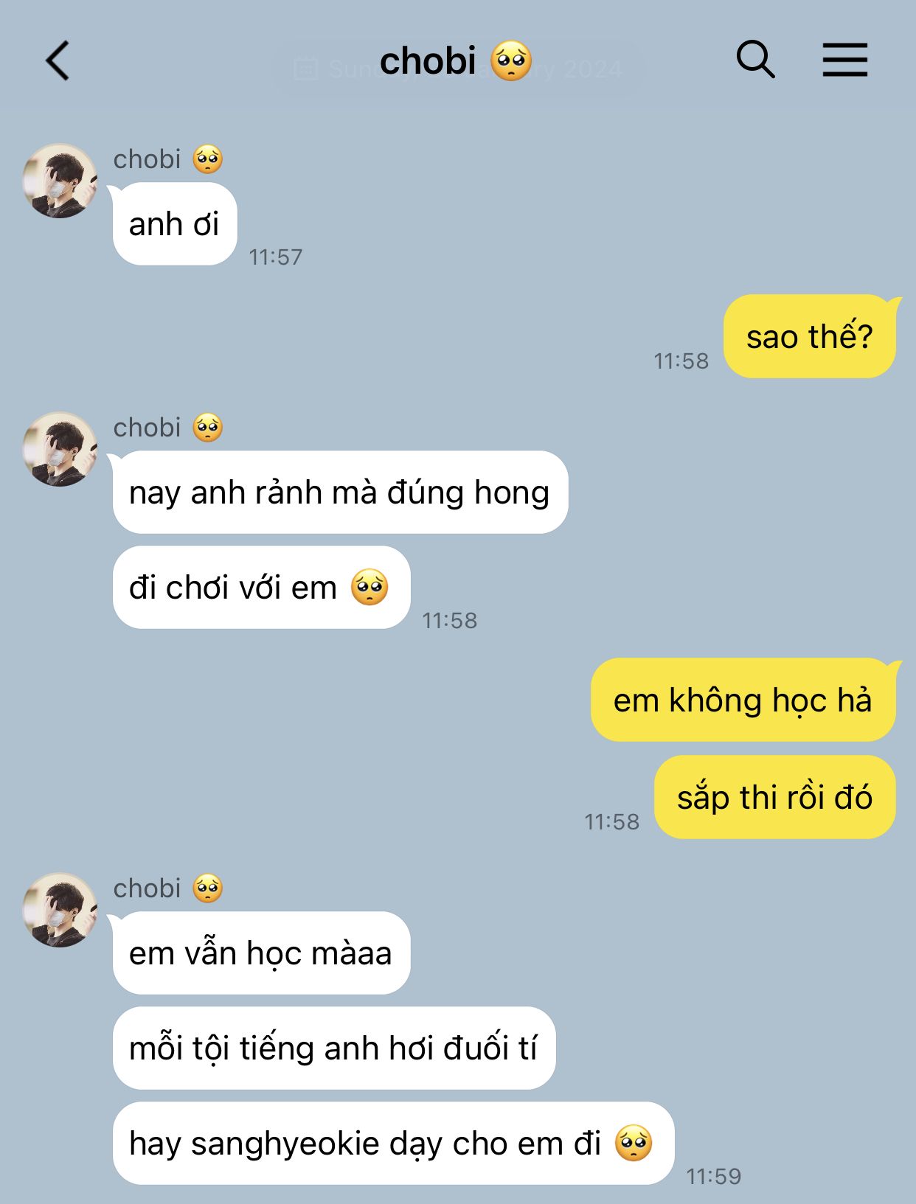This screenshot has width=916, height=1204.
Task: Tap the 'em vẫn học màaa' message
Action: (261, 953)
